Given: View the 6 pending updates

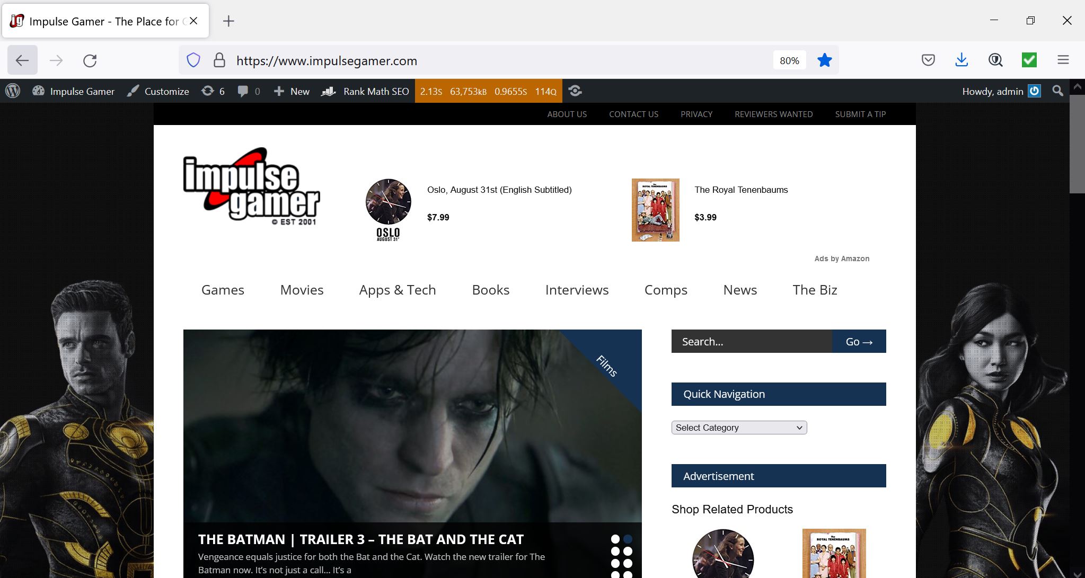Looking at the screenshot, I should click(213, 91).
